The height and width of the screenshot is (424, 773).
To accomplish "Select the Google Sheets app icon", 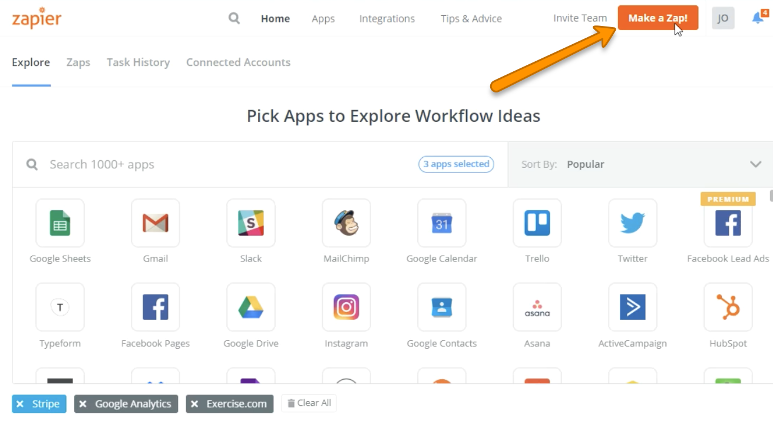I will pos(60,223).
